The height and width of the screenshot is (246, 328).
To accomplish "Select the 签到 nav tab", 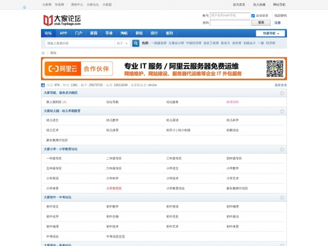I will pyautogui.click(x=169, y=33).
